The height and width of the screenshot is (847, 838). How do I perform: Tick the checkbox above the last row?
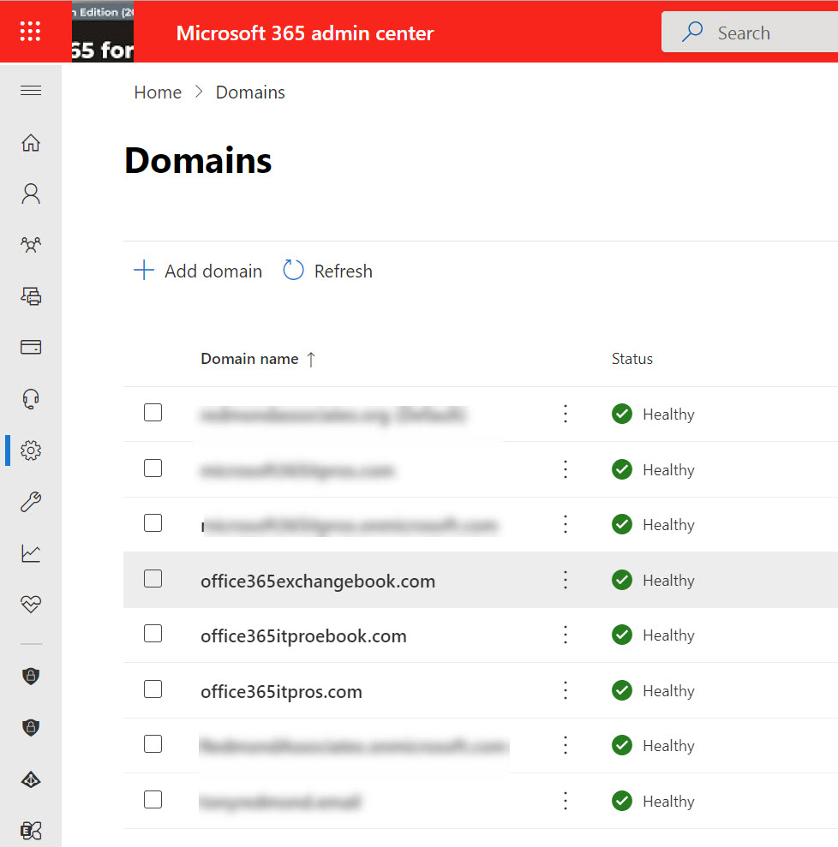[x=153, y=744]
